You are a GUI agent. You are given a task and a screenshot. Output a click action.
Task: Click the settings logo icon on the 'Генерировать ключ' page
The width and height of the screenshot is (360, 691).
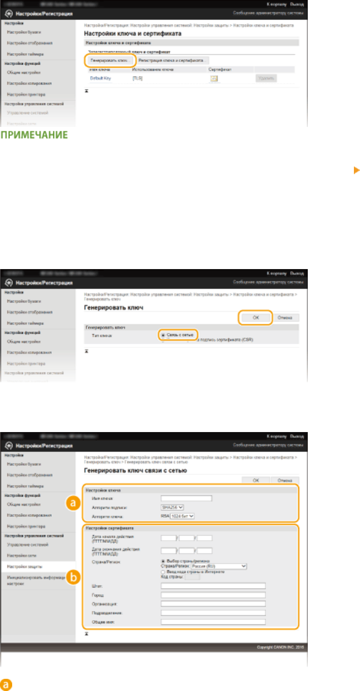pyautogui.click(x=9, y=282)
